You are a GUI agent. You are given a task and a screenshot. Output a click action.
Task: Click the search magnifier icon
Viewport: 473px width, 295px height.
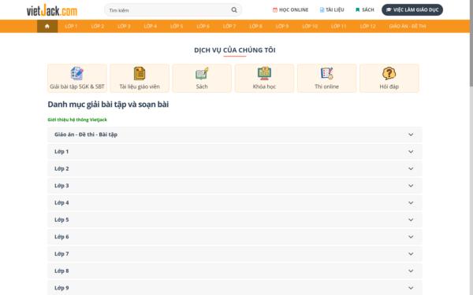point(234,10)
